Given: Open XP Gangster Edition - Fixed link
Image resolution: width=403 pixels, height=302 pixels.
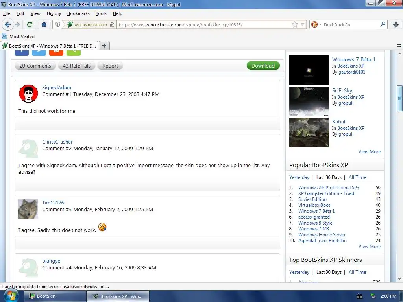Looking at the screenshot, I should 326,193.
